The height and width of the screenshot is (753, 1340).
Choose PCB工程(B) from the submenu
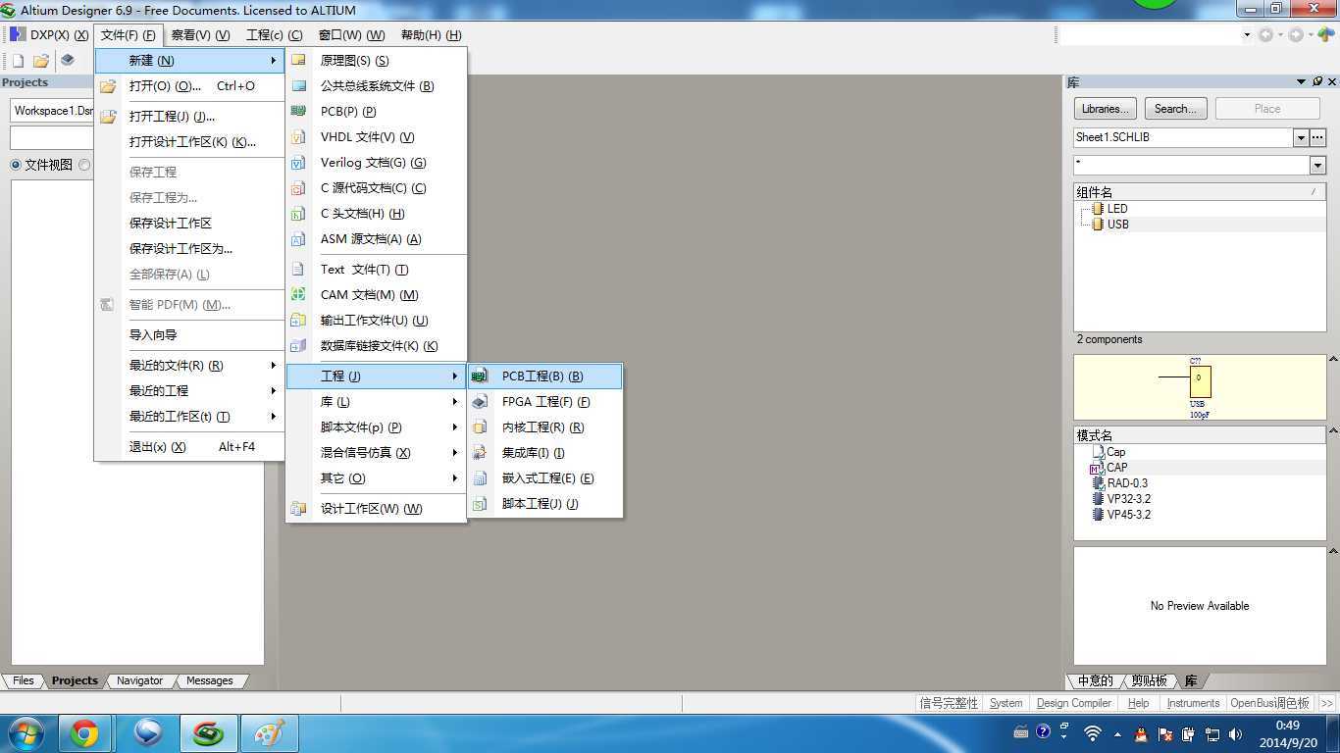point(544,376)
